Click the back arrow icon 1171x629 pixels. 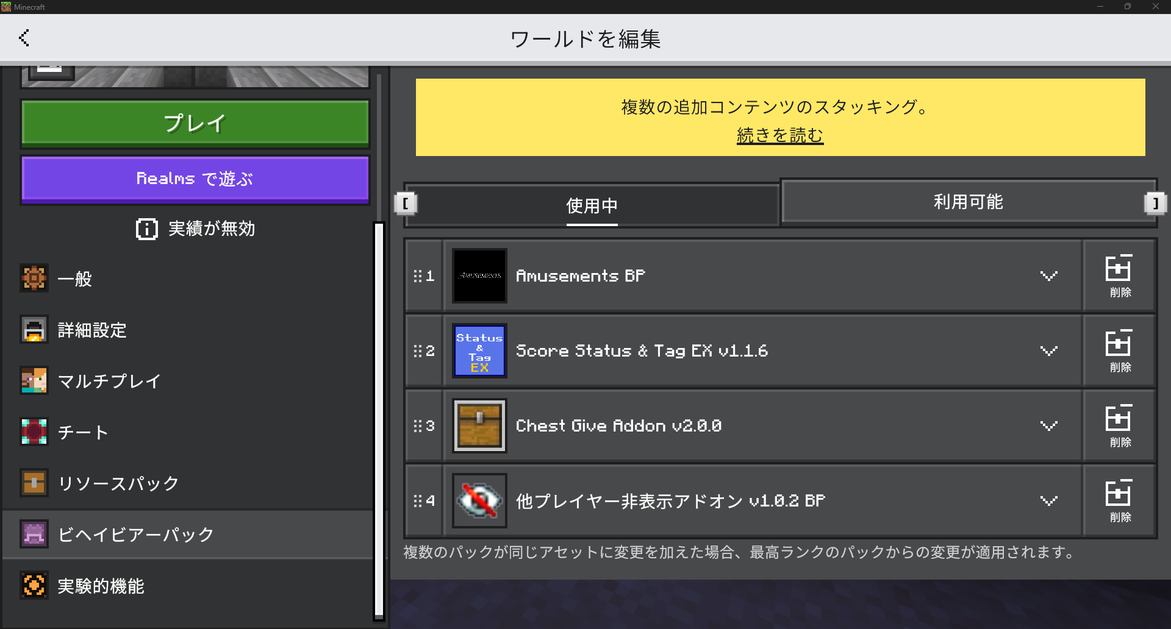pyautogui.click(x=24, y=38)
